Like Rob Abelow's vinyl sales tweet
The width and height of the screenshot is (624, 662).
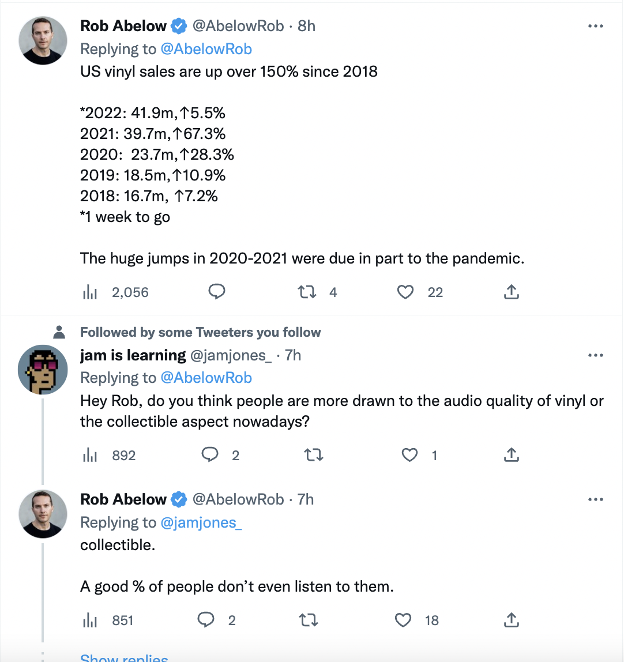point(405,292)
